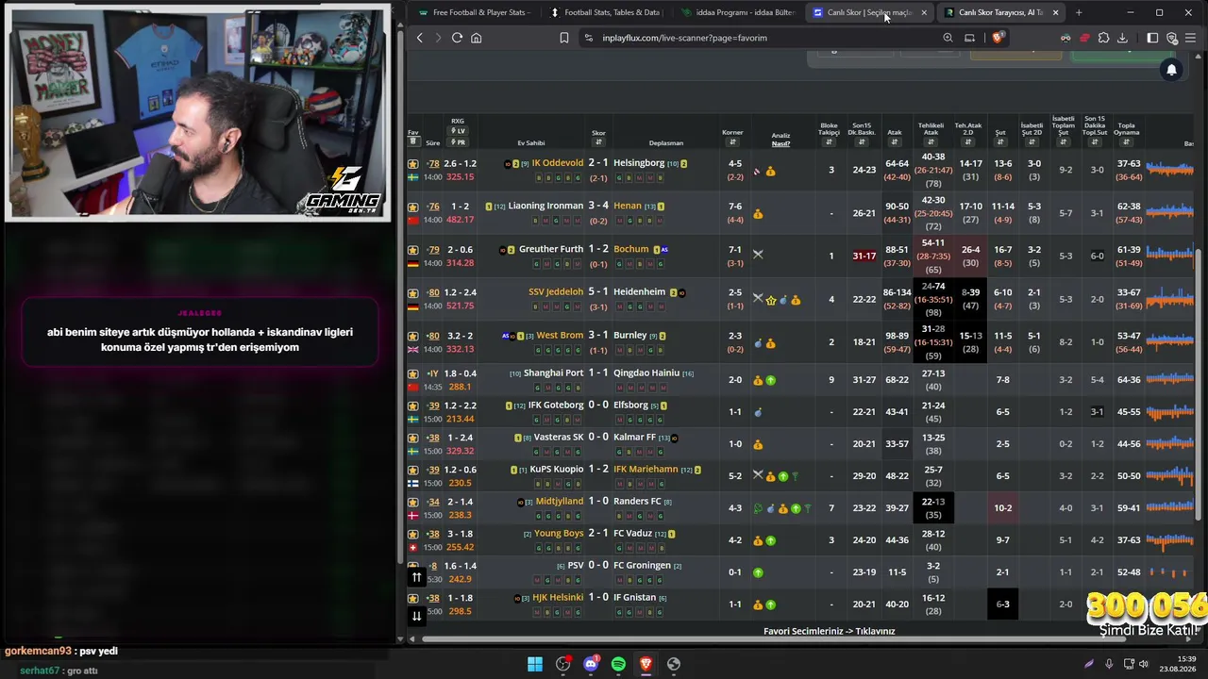This screenshot has width=1208, height=679.
Task: Jump to top with the double up-arrow button
Action: 416,577
